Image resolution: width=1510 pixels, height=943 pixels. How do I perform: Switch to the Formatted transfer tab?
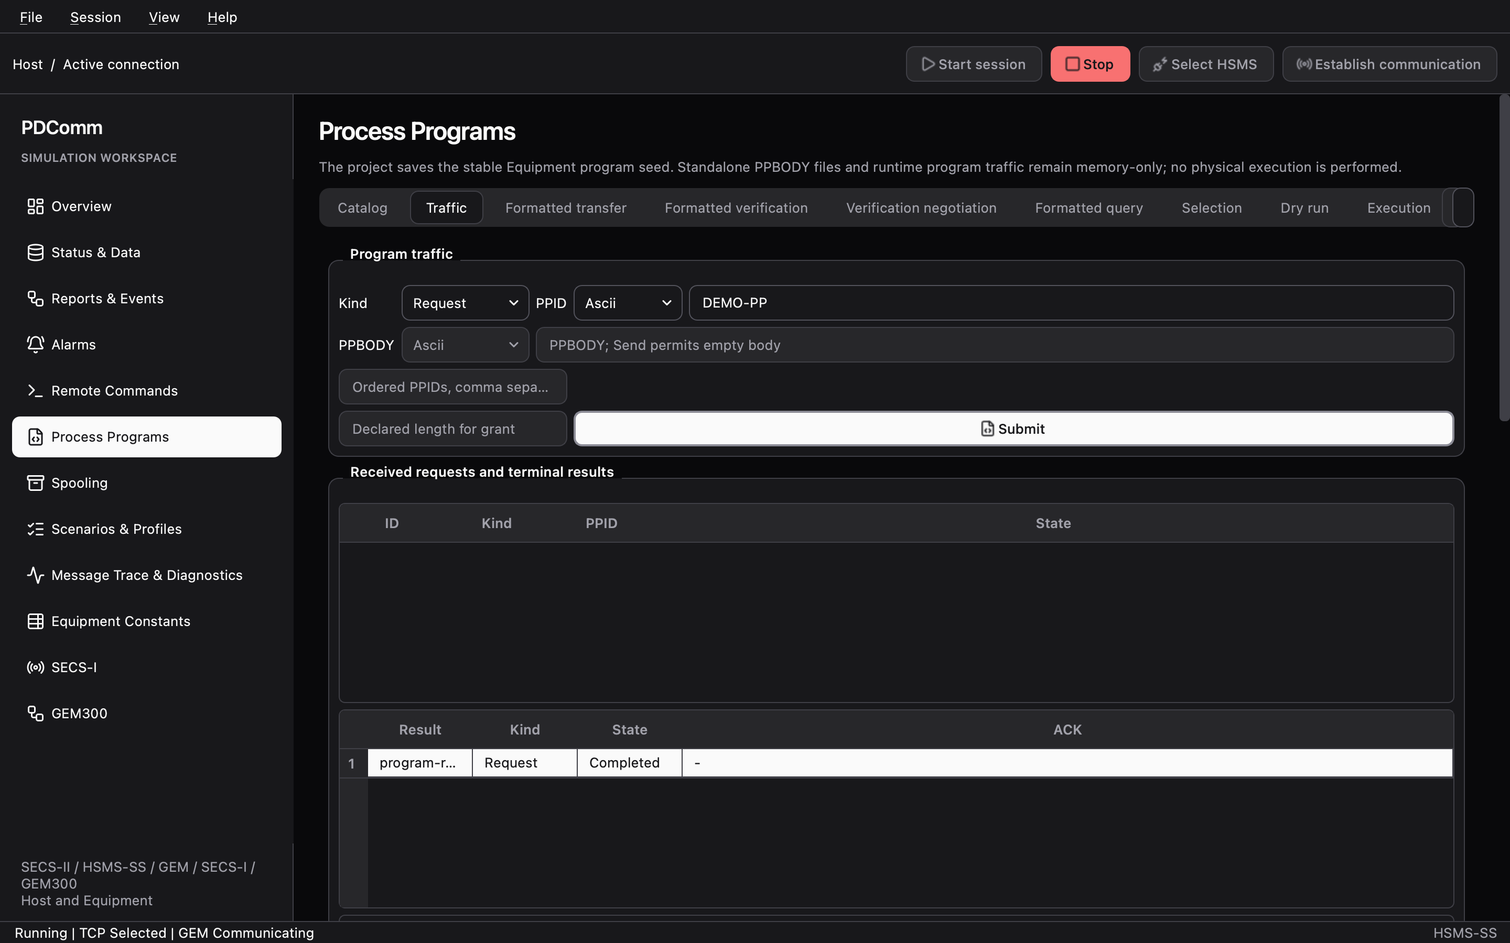pos(565,207)
